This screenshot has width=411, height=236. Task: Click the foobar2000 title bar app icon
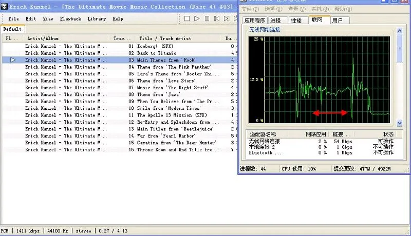(4, 6)
